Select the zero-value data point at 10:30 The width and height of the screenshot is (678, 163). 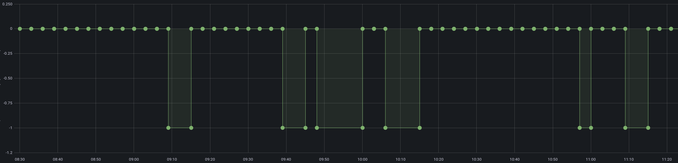477,29
